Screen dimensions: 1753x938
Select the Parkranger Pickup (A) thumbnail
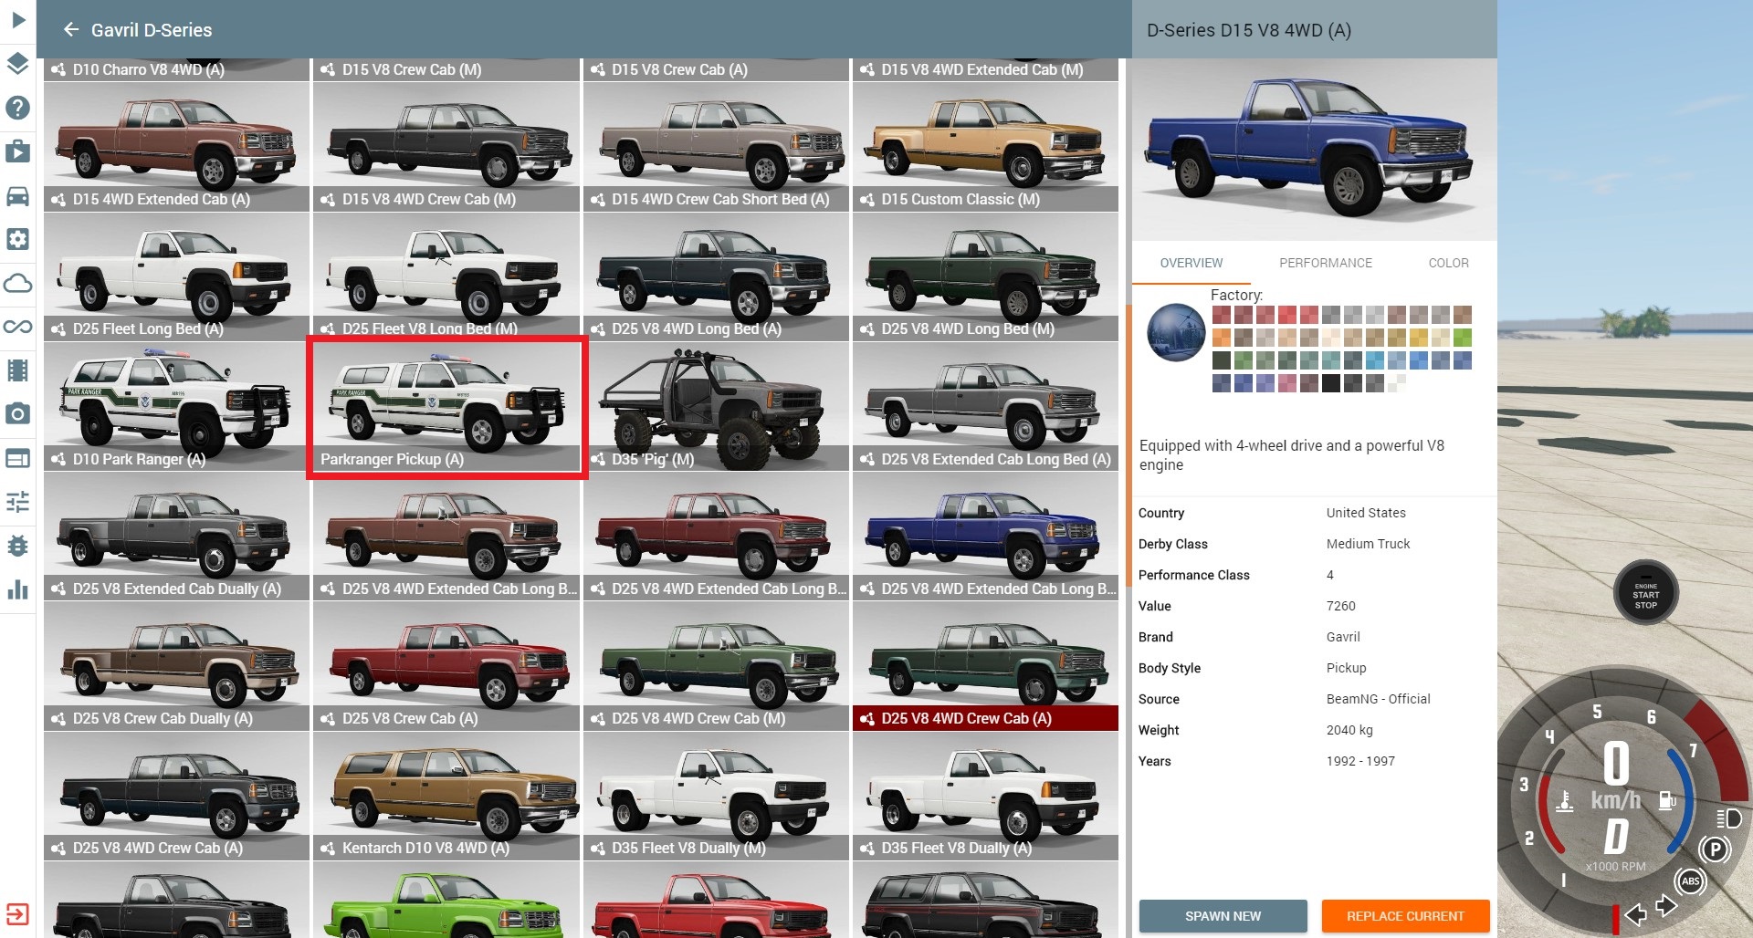click(447, 407)
